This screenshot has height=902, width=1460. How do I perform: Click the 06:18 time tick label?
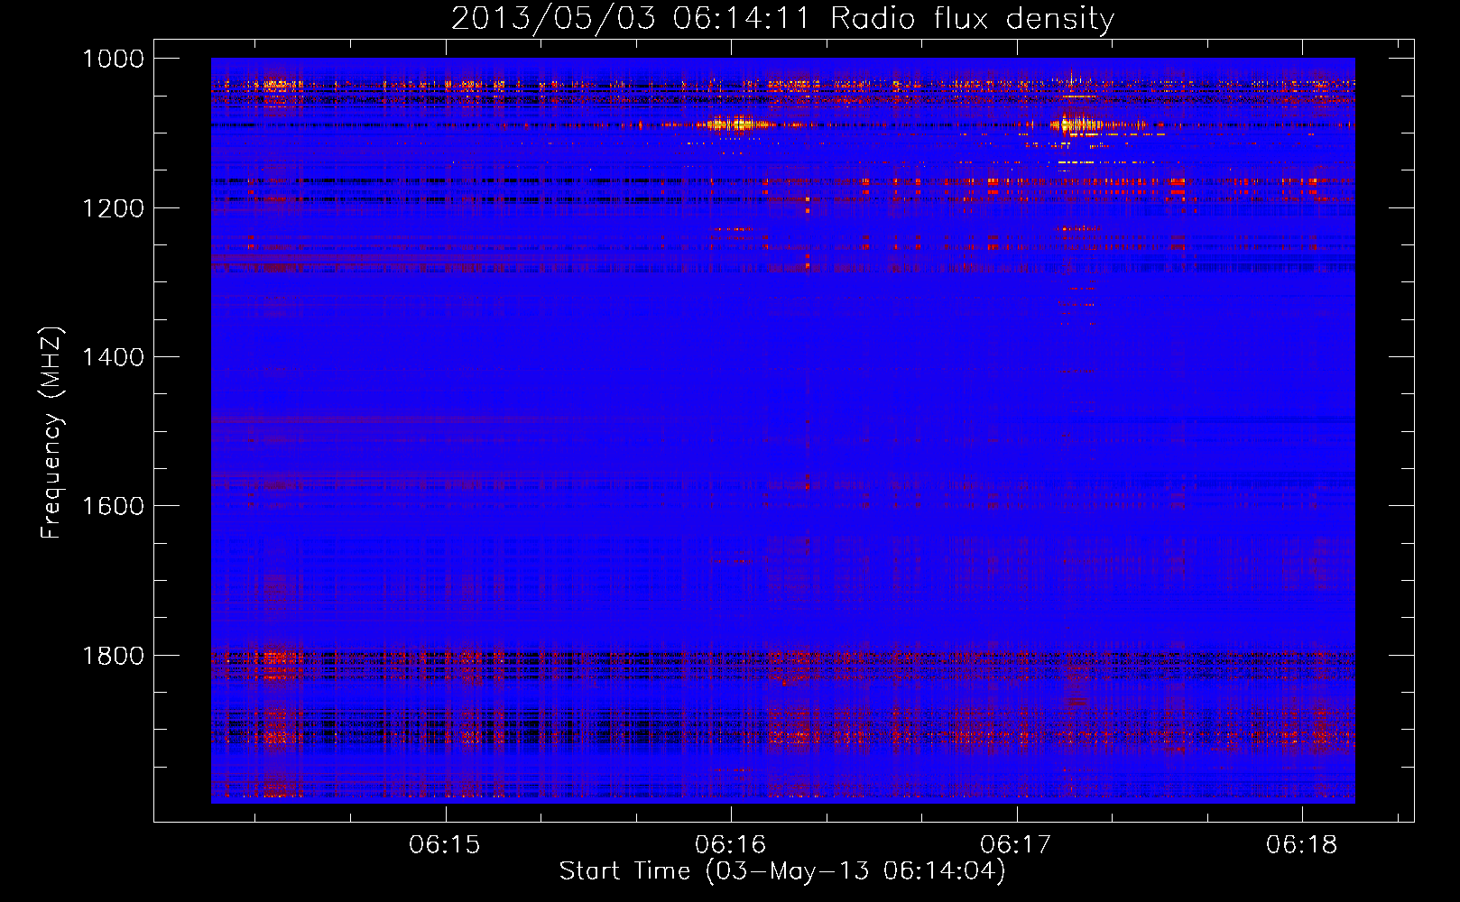(1302, 845)
